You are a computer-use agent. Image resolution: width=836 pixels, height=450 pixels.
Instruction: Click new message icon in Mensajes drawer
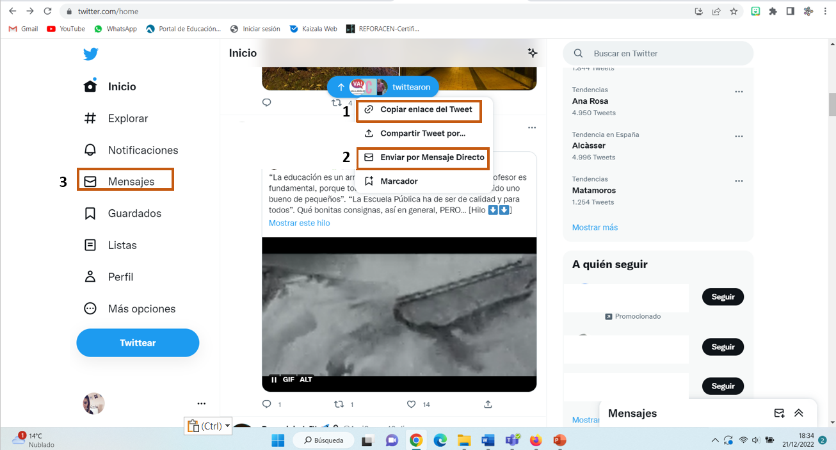point(779,413)
